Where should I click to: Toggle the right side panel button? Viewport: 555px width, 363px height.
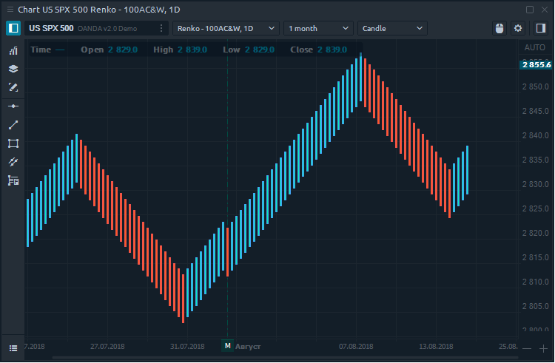(539, 28)
